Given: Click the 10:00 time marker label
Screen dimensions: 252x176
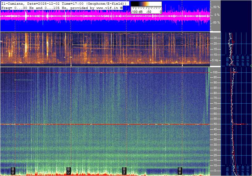Looking at the screenshot, I should tap(13, 170).
